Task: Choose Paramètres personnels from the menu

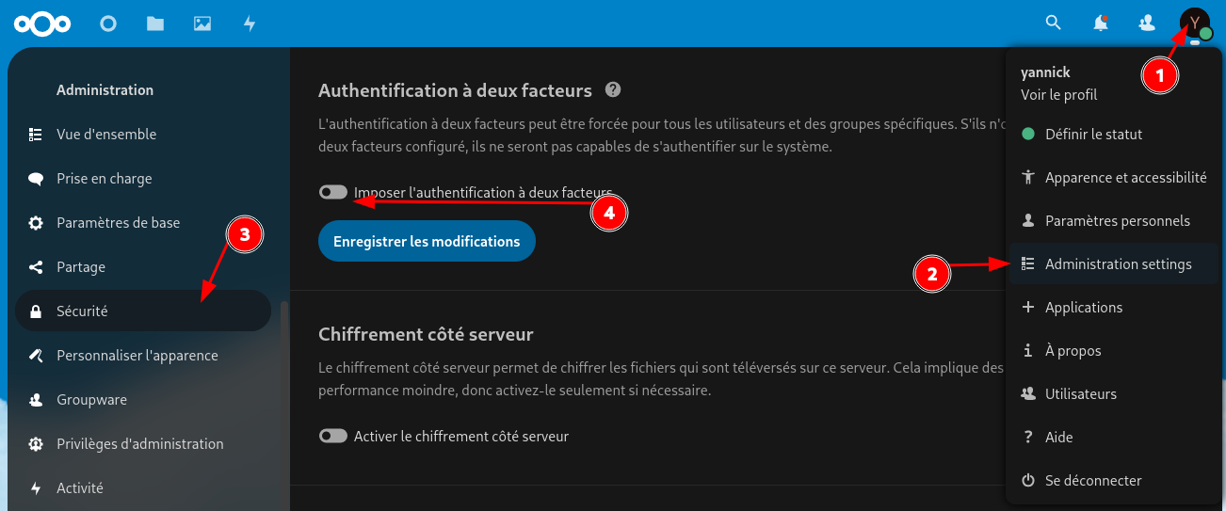Action: click(1117, 221)
